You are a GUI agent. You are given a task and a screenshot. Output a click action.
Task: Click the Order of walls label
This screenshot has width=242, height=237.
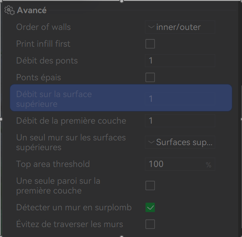pos(43,27)
